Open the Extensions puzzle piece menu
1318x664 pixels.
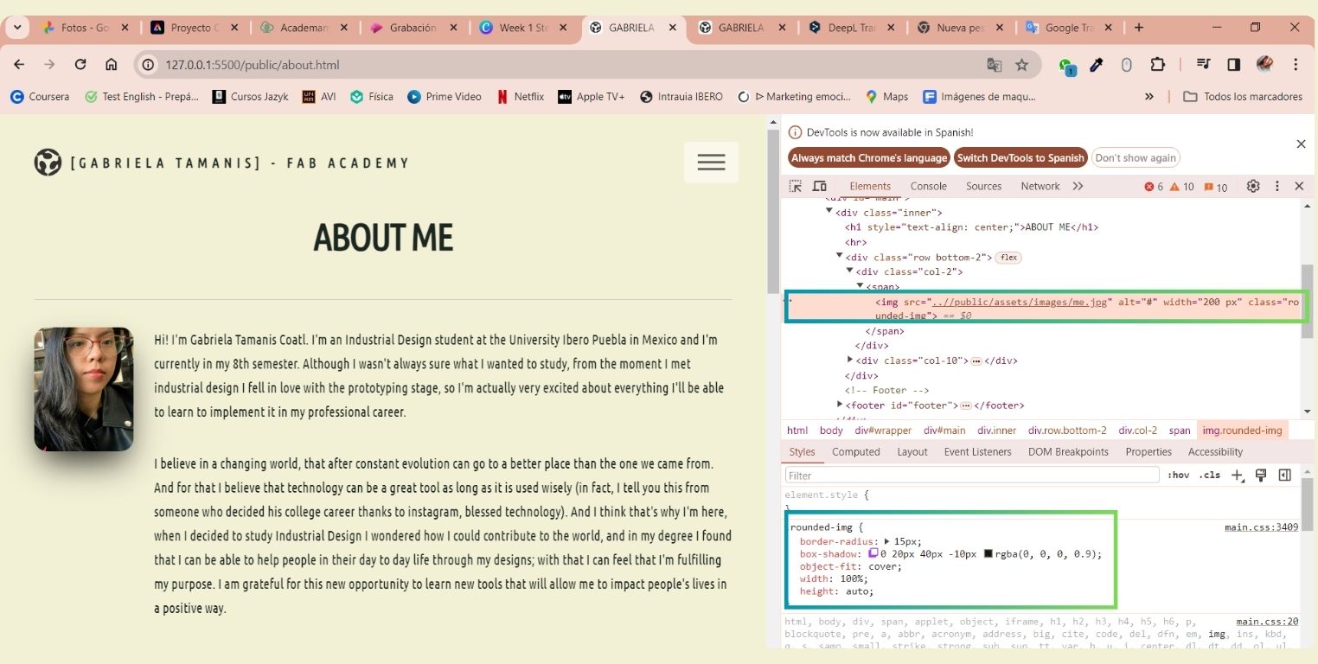tap(1157, 65)
